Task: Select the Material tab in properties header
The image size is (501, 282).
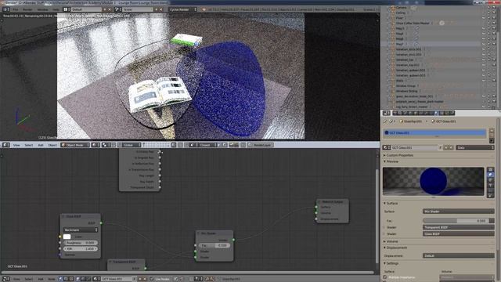Action: click(x=437, y=113)
